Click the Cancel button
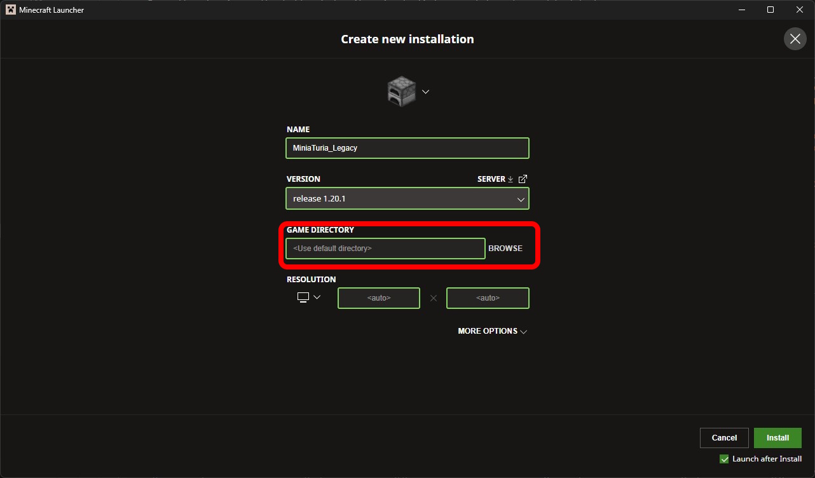 coord(724,438)
